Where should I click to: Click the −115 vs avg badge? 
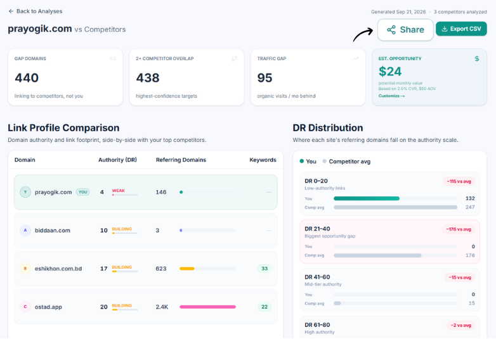(459, 181)
